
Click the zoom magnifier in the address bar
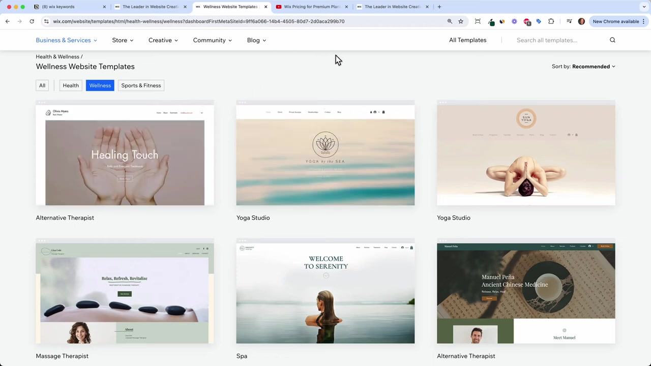coord(450,21)
